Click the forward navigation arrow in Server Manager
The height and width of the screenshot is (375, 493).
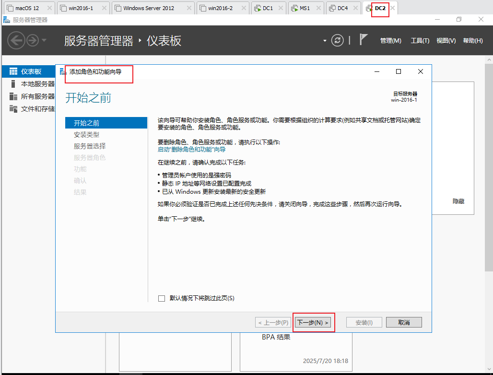tap(33, 40)
